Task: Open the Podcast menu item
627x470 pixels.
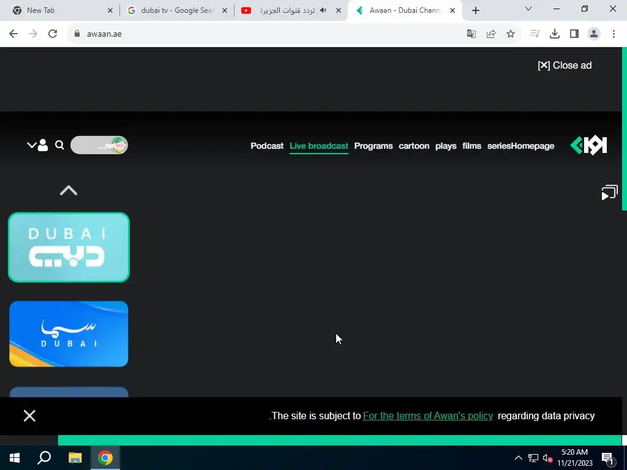Action: click(267, 146)
